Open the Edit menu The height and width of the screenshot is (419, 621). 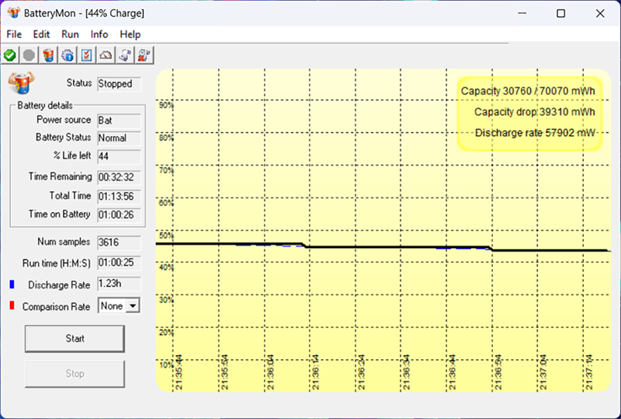coord(41,34)
